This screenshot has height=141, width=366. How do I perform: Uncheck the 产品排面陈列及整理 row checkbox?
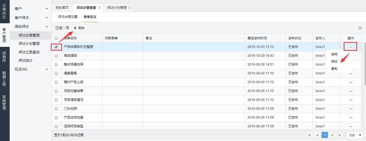(x=56, y=47)
